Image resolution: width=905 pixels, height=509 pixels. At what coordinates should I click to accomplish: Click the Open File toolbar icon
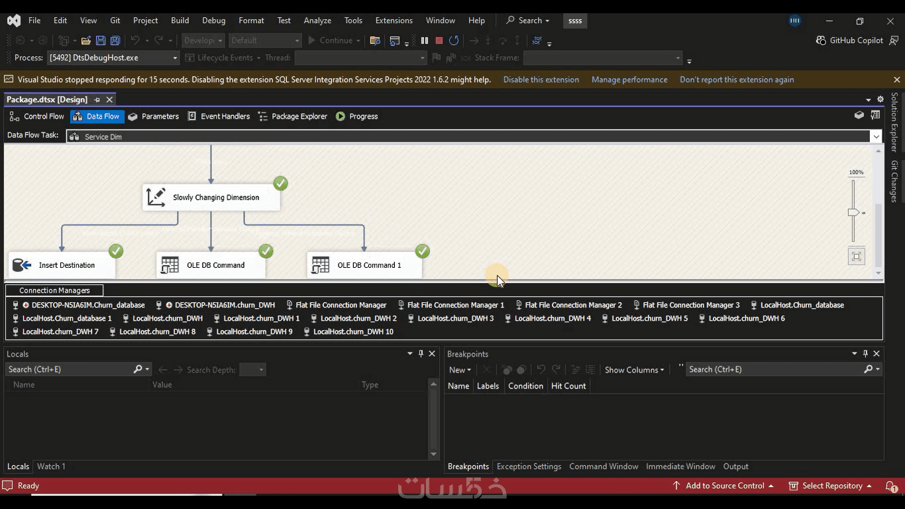[x=86, y=40]
